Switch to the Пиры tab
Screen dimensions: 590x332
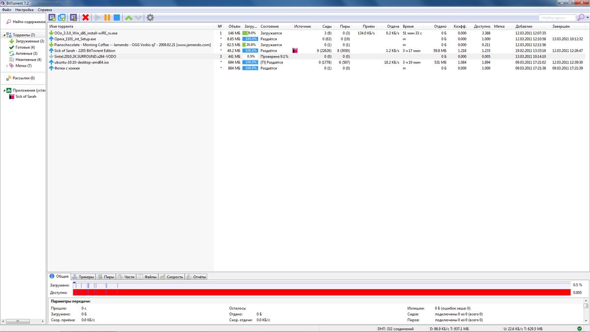click(x=106, y=277)
